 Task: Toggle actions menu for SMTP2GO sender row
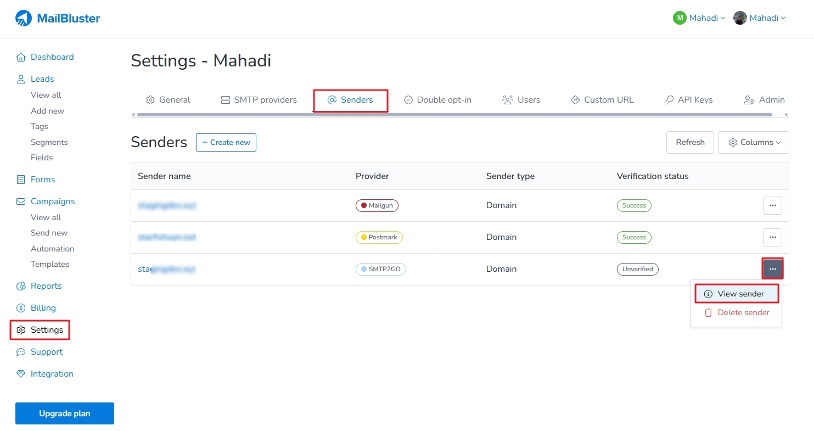pos(773,269)
